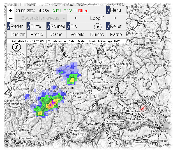Click the date 20.09.2024 14:25h
Screen dimensions: 173x150
(x=32, y=11)
